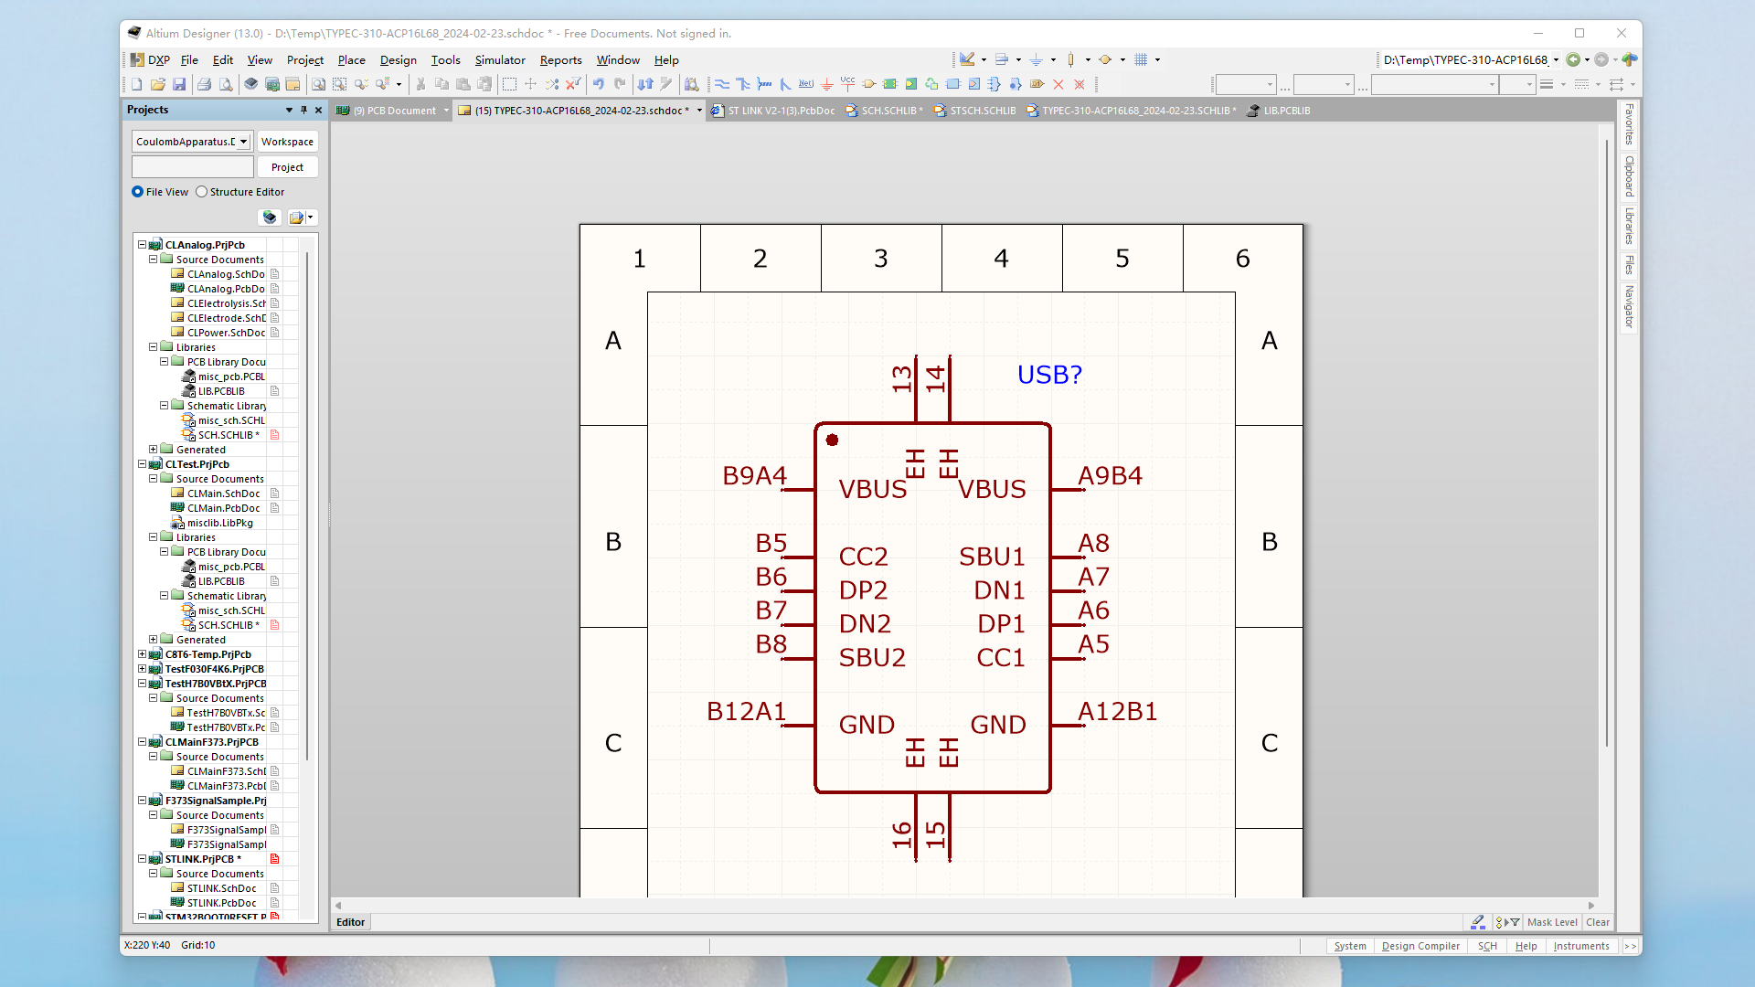Select the File View radio button
The height and width of the screenshot is (987, 1755).
tap(138, 192)
